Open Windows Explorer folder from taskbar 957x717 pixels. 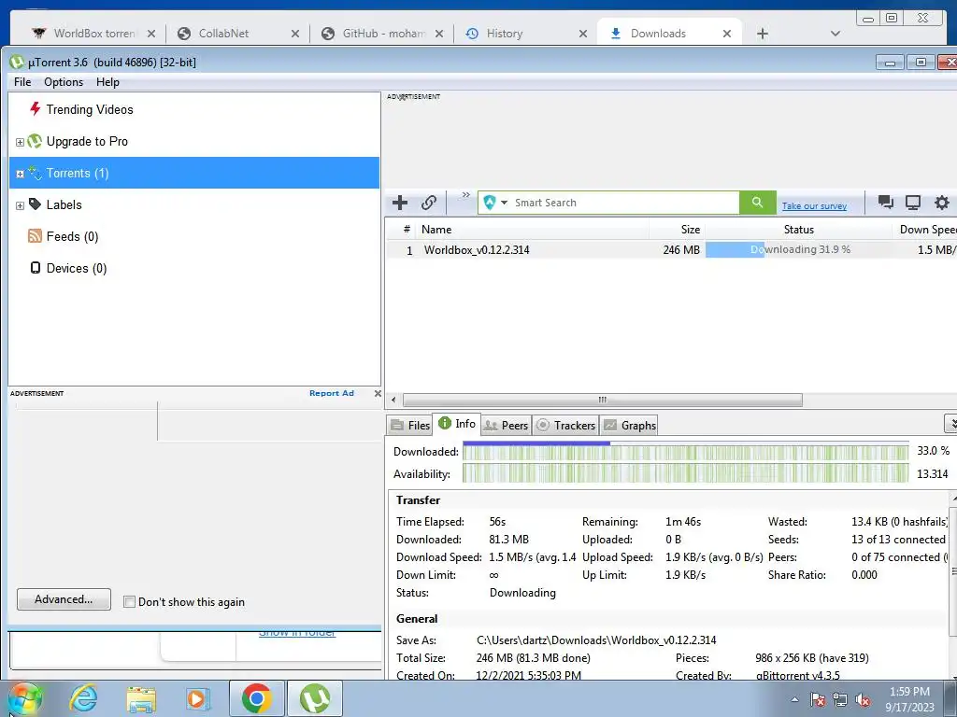pyautogui.click(x=141, y=698)
